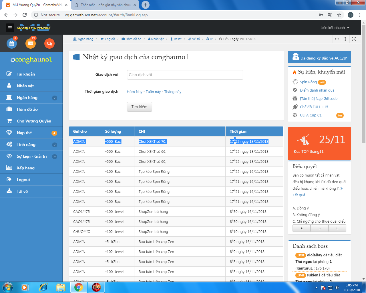Click the Giao dịch với input field
This screenshot has width=366, height=293.
[185, 75]
